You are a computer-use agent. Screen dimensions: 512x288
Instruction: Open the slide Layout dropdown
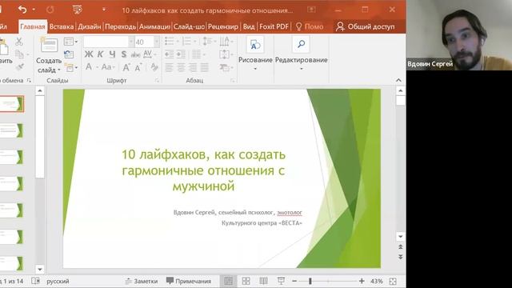[x=70, y=42]
